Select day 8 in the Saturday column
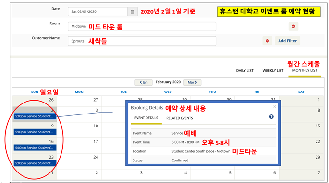This screenshot has width=329, height=183. (319, 110)
